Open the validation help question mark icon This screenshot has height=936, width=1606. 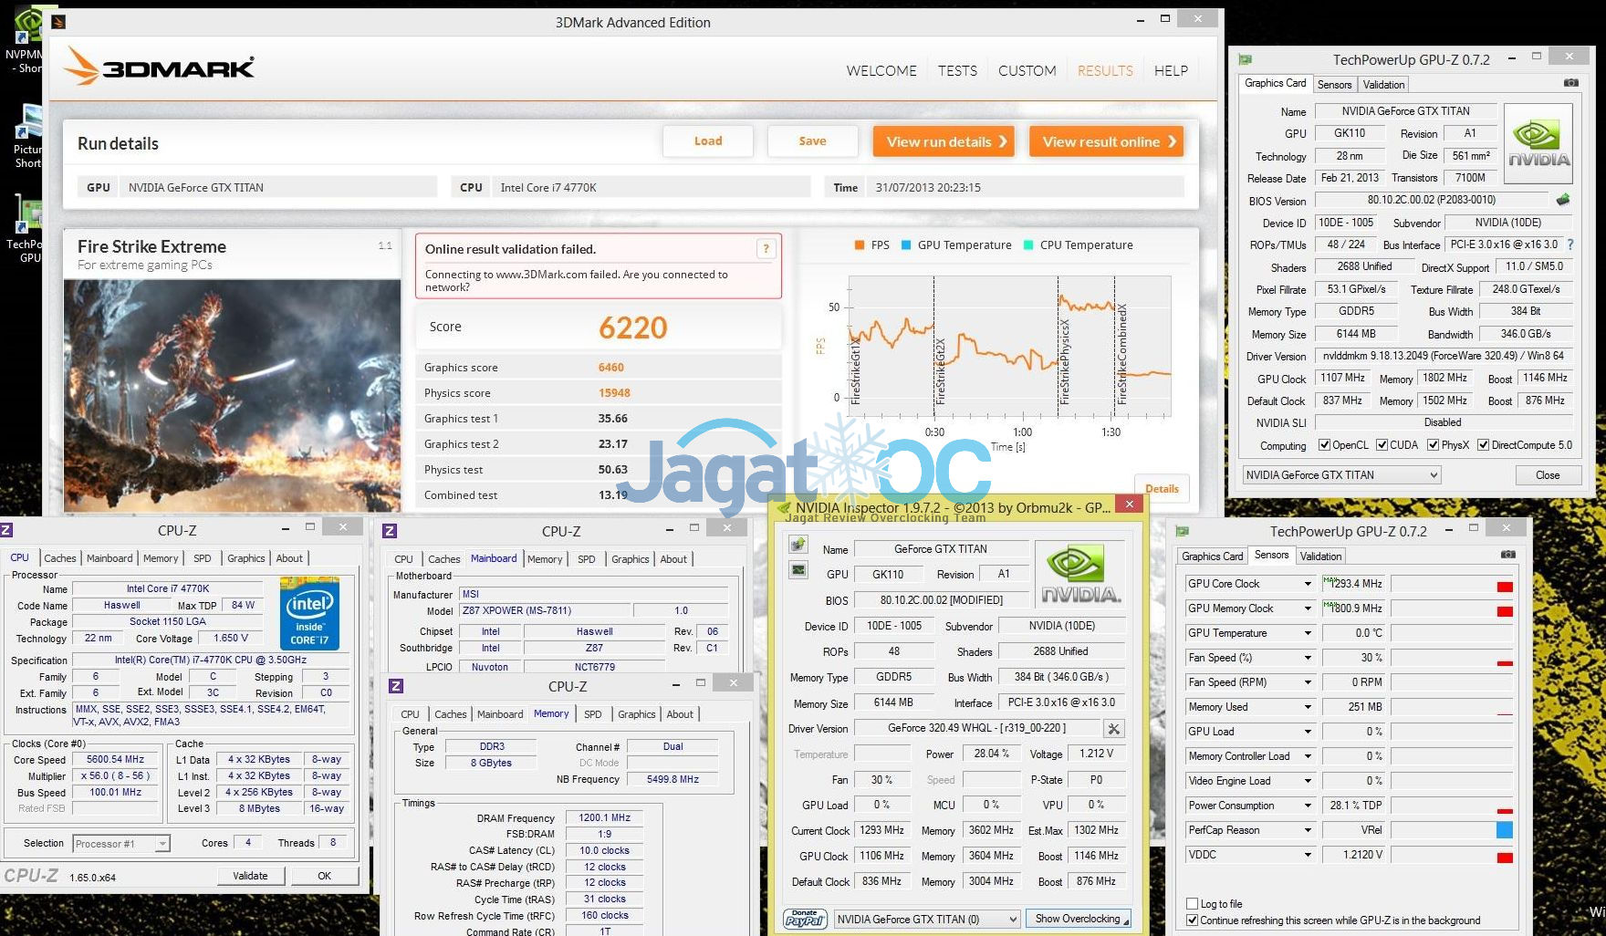click(766, 248)
